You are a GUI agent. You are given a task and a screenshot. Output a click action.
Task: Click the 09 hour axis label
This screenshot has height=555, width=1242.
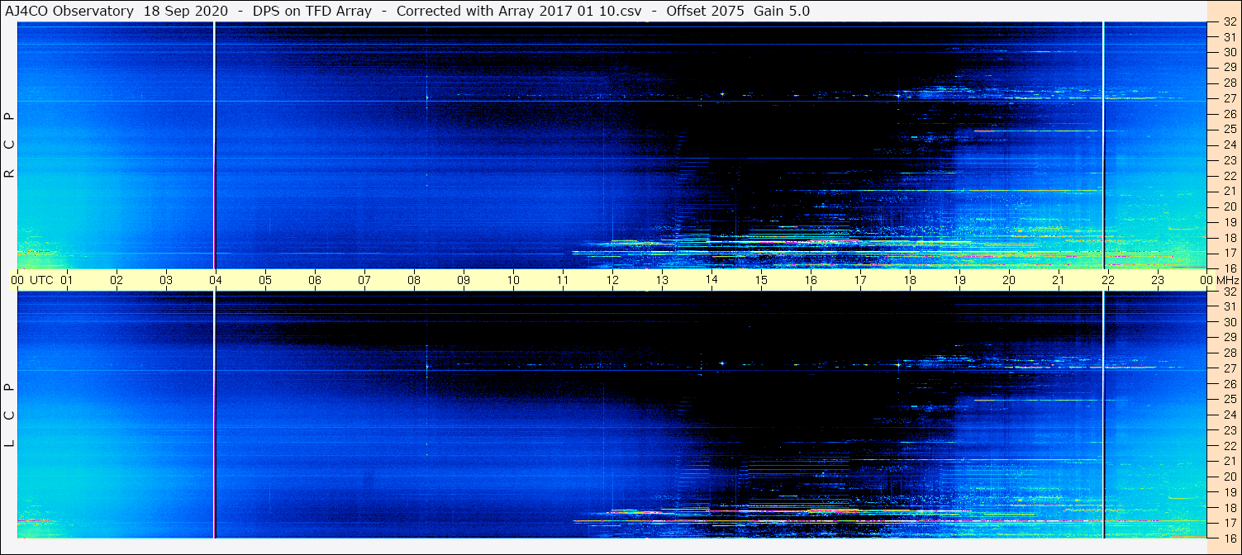(x=464, y=280)
